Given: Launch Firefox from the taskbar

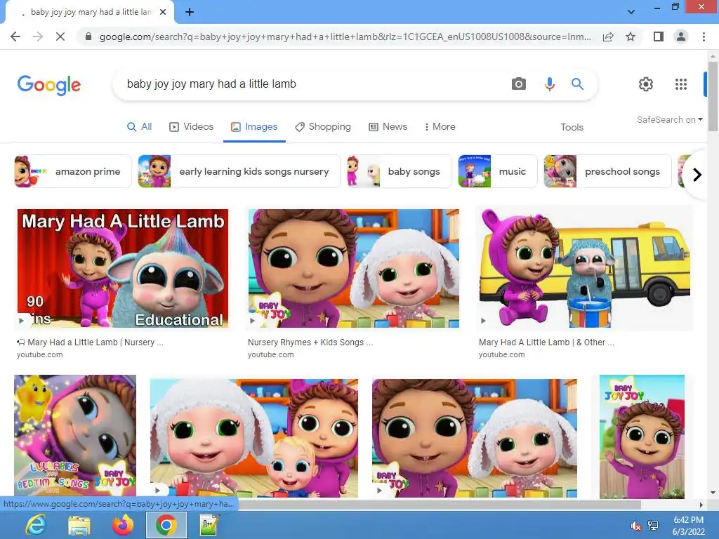Looking at the screenshot, I should 123,525.
